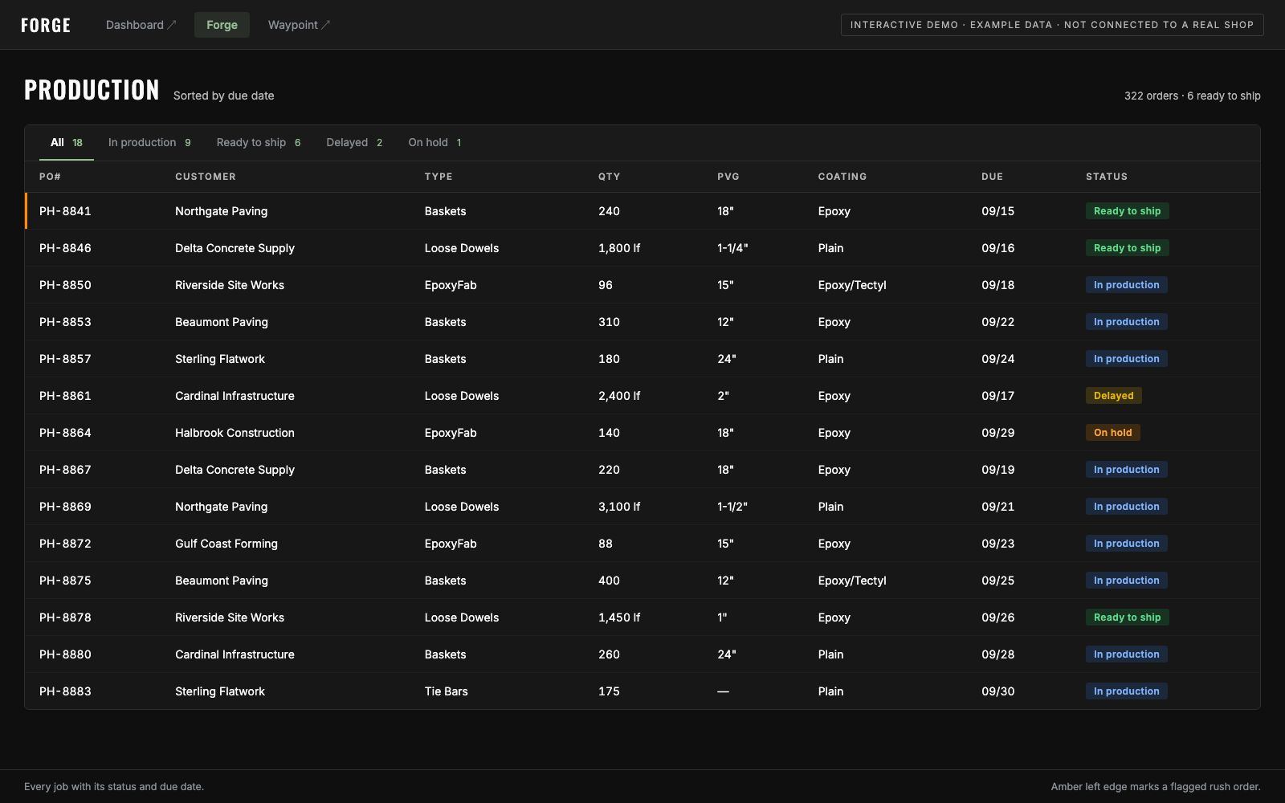Click Ready to ship badge for PH-8878
Viewport: 1285px width, 803px height.
(x=1127, y=618)
